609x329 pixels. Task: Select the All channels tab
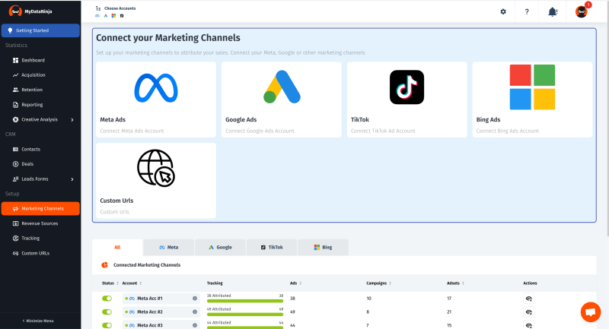117,247
